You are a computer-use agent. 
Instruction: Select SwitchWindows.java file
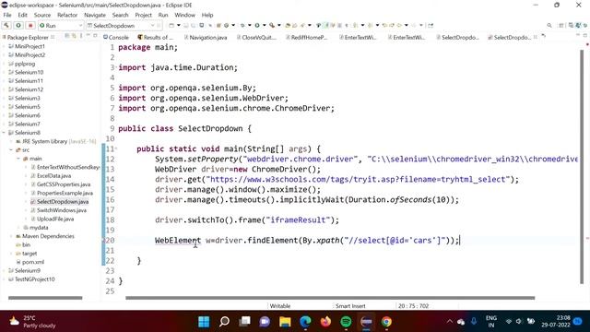click(62, 211)
